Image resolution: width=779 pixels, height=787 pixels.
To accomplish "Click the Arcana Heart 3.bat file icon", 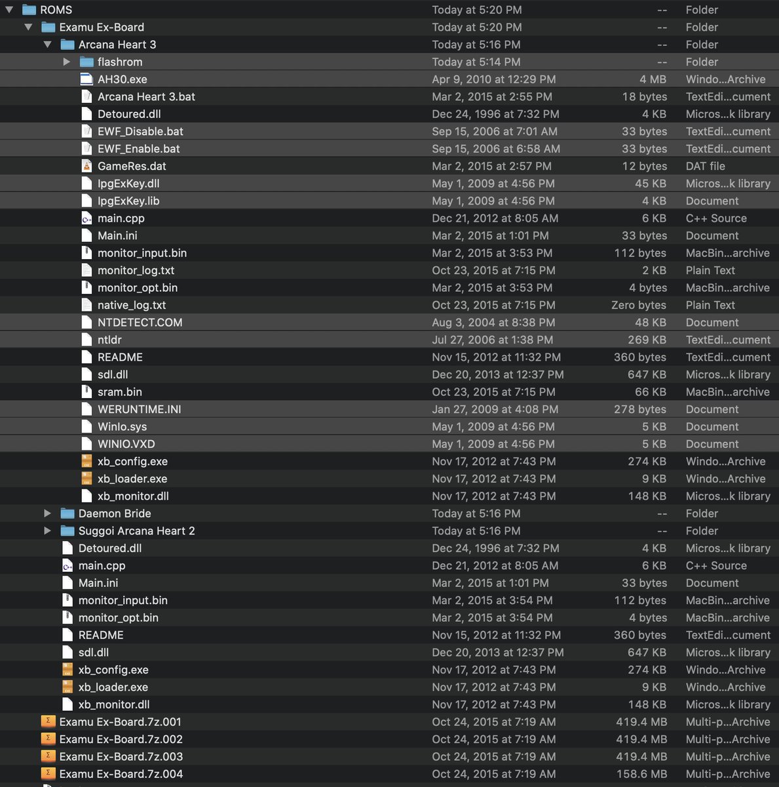I will tap(86, 96).
